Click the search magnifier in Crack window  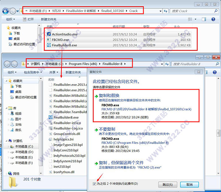coord(216,11)
